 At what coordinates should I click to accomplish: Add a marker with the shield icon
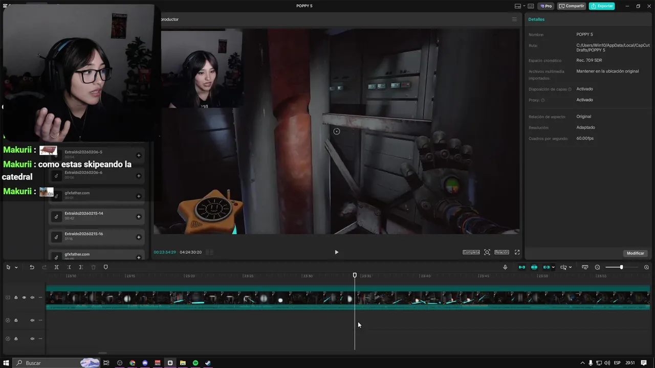click(x=106, y=267)
